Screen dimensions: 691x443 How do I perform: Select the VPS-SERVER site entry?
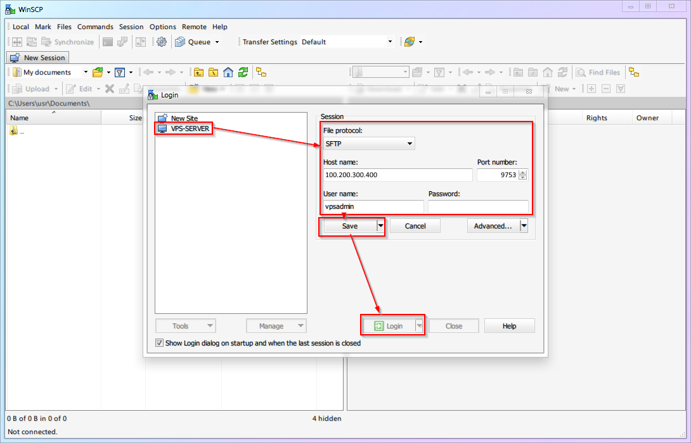pyautogui.click(x=189, y=128)
